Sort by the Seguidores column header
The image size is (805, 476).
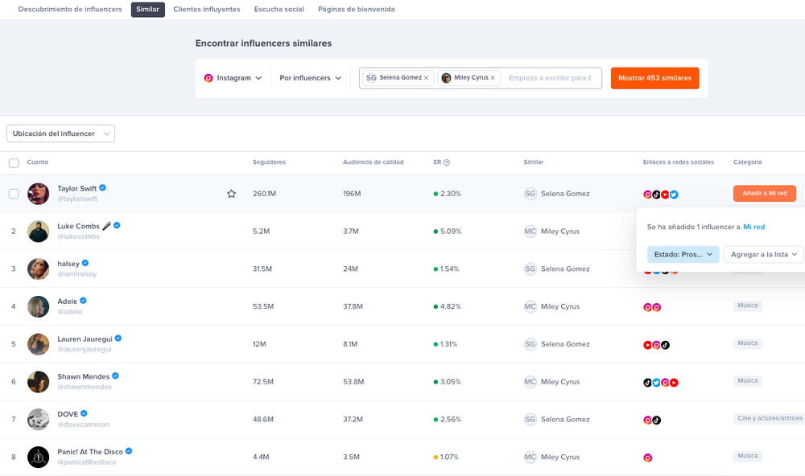coord(269,162)
